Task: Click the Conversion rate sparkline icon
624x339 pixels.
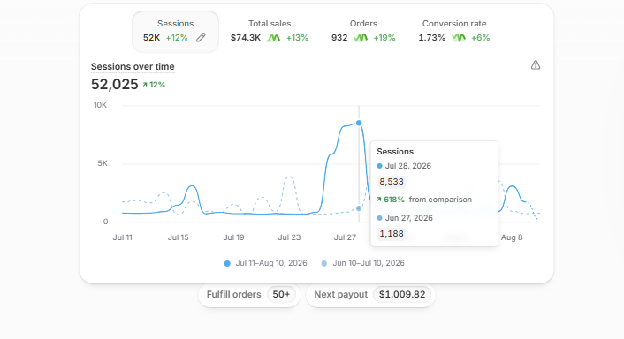Action: pos(459,38)
